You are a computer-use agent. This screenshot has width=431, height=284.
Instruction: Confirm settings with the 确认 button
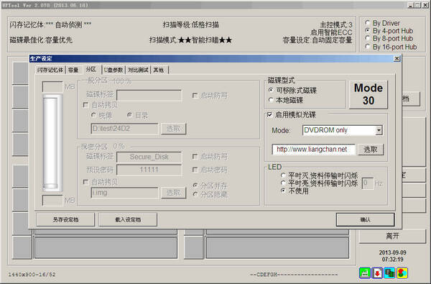click(366, 219)
